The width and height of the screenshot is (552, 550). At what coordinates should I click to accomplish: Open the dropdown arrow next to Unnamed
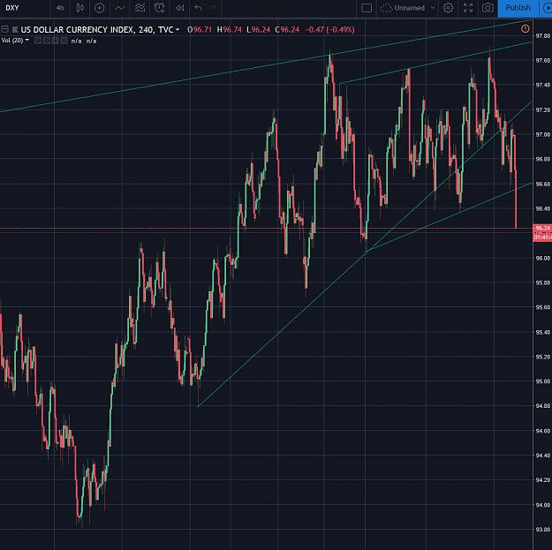coord(433,8)
